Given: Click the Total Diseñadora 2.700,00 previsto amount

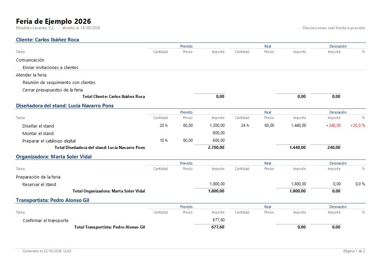Looking at the screenshot, I should pyautogui.click(x=216, y=147).
